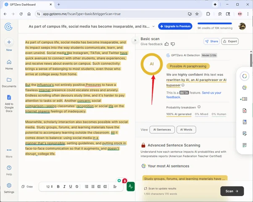Click the thumbs up feedback icon
The width and height of the screenshot is (253, 202).
166,44
